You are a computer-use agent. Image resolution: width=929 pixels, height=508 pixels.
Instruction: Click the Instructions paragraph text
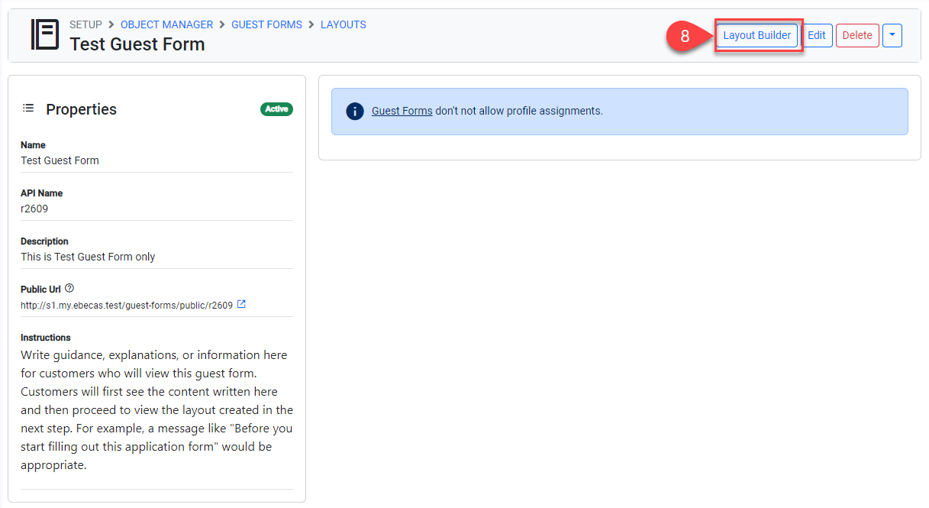pos(156,409)
